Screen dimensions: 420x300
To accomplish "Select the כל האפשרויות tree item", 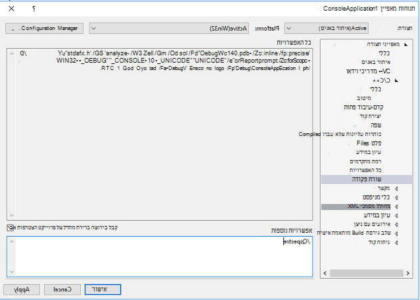I will click(365, 170).
